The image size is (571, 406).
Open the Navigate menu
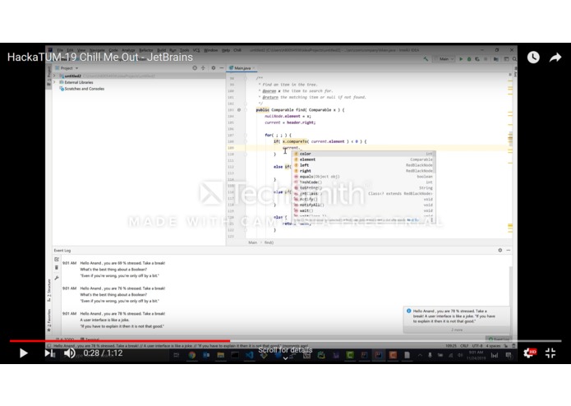97,50
